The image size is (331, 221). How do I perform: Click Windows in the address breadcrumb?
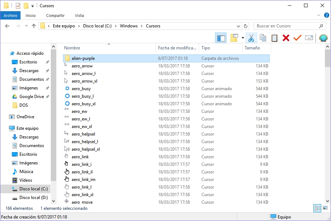129,26
